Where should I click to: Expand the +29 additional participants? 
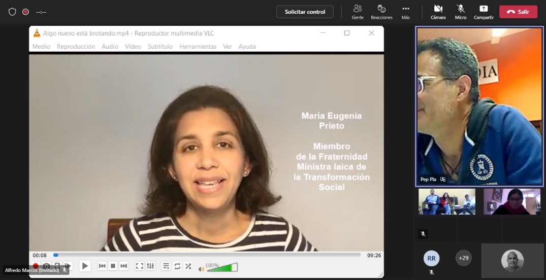(x=463, y=258)
